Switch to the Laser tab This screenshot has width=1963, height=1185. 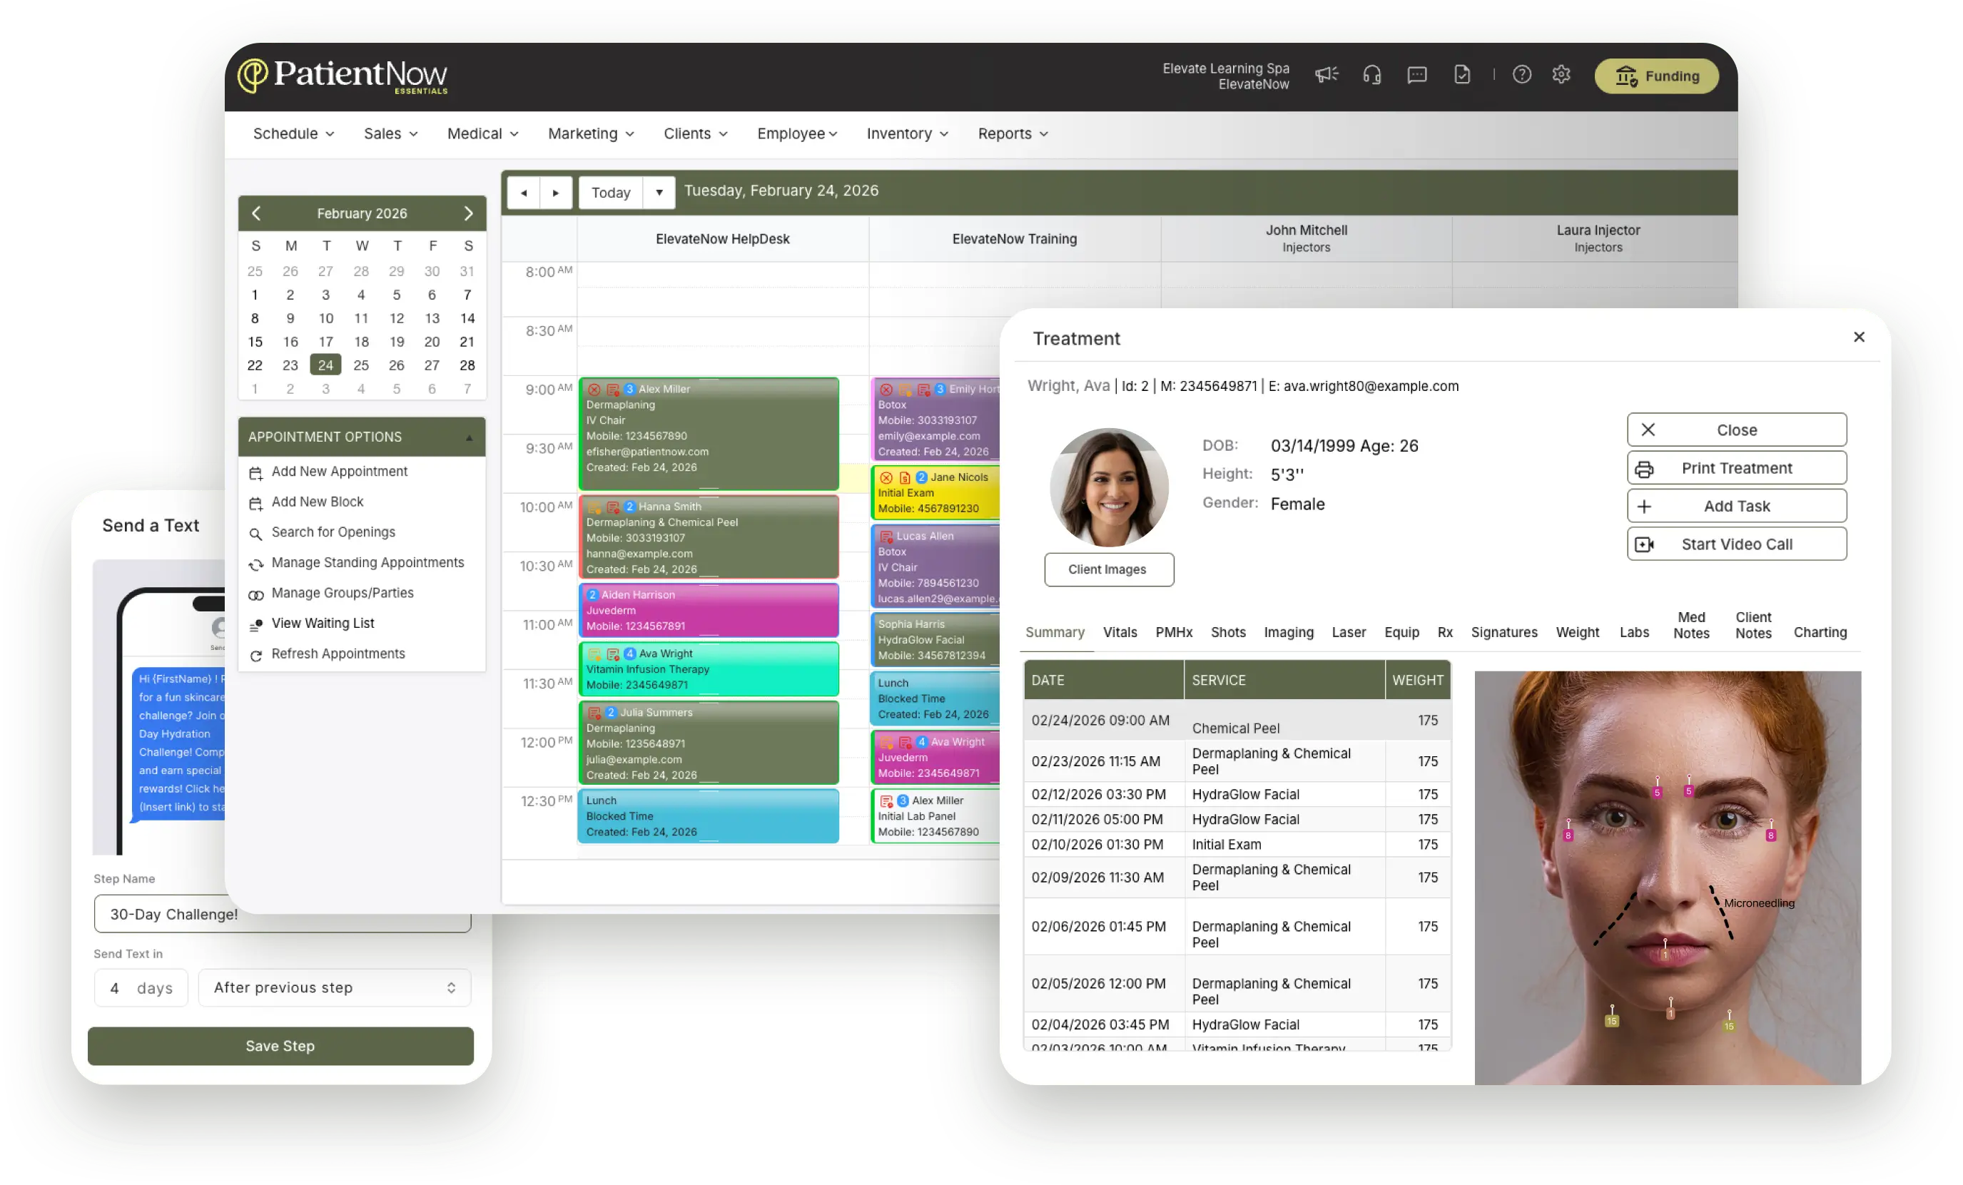click(x=1349, y=632)
